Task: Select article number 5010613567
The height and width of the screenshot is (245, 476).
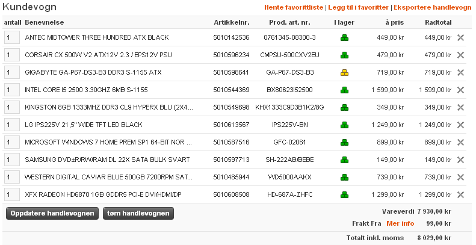Action: 231,125
